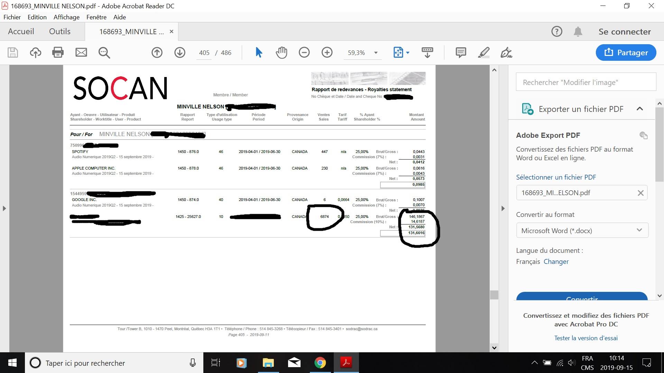Viewport: 664px width, 373px height.
Task: Open the Sign document pen icon
Action: pos(506,52)
